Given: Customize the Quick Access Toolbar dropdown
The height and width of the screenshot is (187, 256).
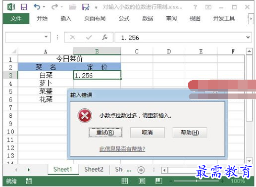Looking at the screenshot, I should (96, 7).
